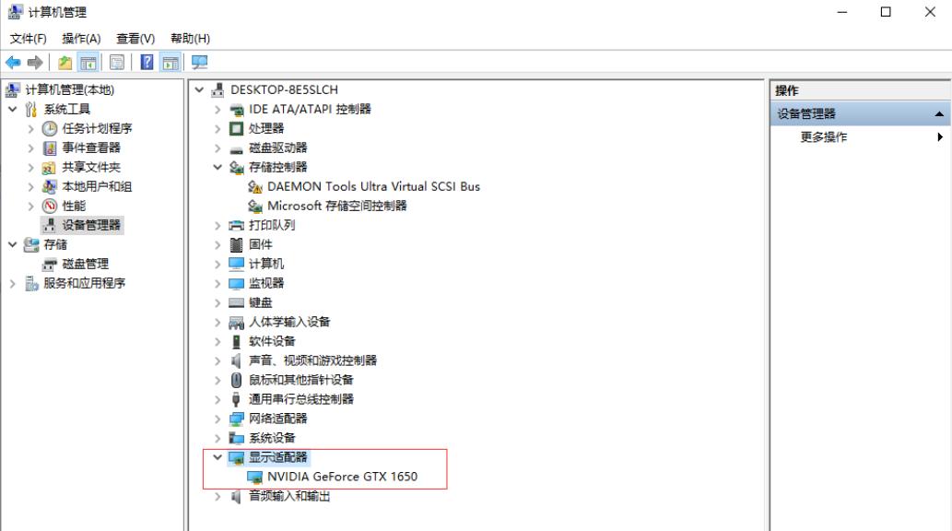Expand the 音频输入和输出 category
This screenshot has height=531, width=952.
tap(217, 496)
